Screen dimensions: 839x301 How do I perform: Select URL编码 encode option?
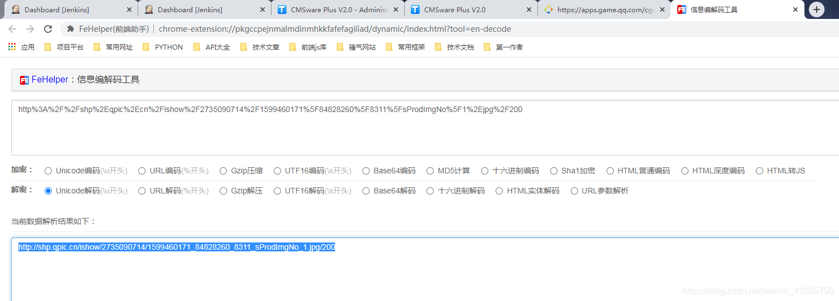click(x=142, y=171)
